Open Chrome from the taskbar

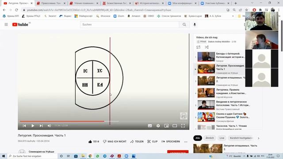90,156
